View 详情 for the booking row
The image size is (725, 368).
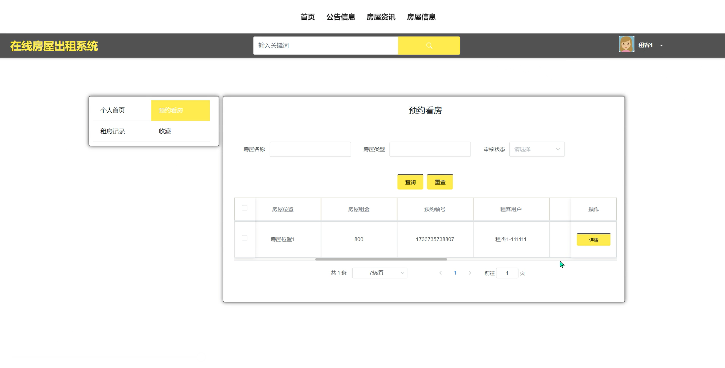coord(593,240)
